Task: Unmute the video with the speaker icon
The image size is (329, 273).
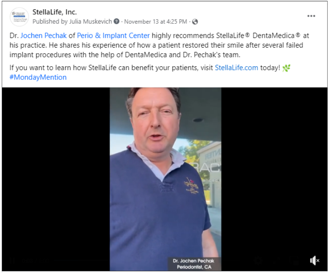Action: [x=315, y=261]
